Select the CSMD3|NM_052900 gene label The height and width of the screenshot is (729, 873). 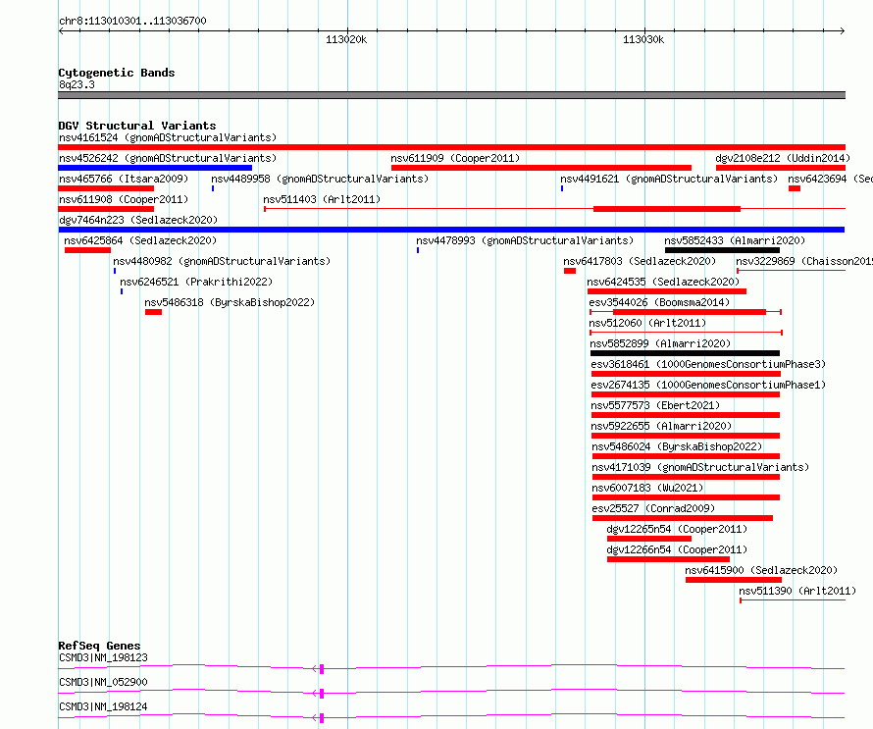[103, 682]
